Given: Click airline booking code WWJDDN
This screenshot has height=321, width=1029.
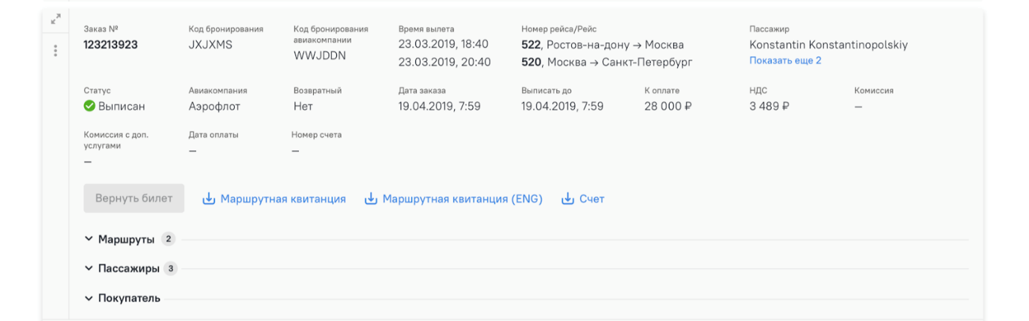Looking at the screenshot, I should pyautogui.click(x=320, y=55).
